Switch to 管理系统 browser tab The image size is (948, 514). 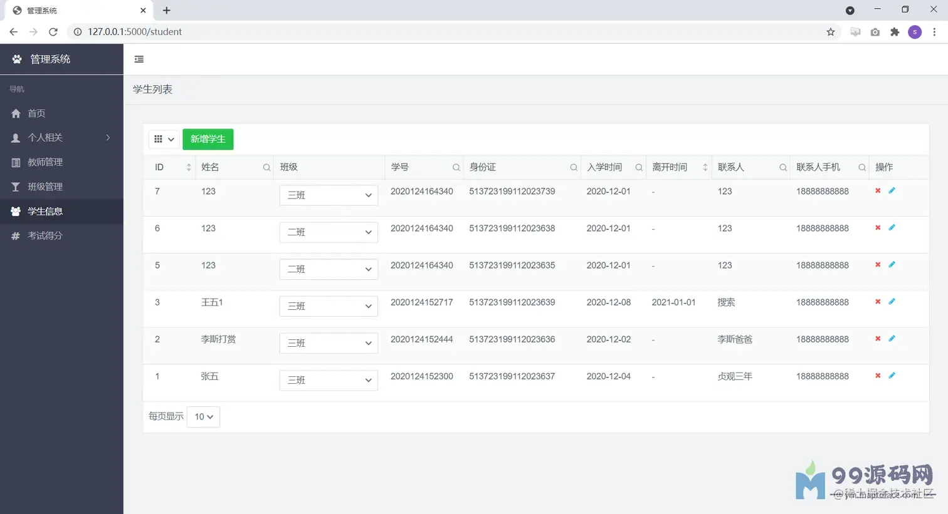(78, 11)
